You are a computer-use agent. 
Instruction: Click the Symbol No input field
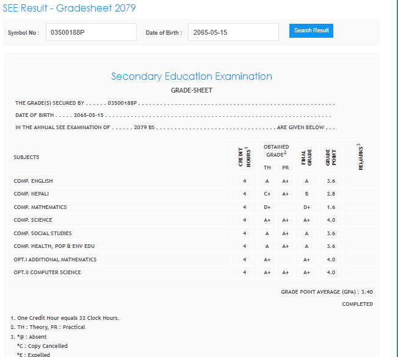[x=91, y=32]
